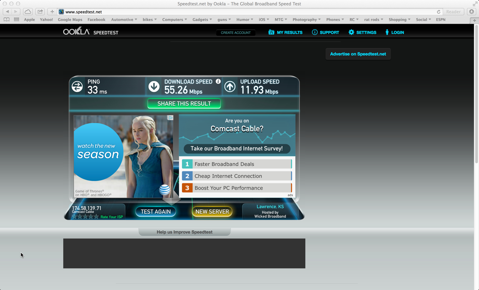
Task: Open the Apple bookmark
Action: [29, 20]
